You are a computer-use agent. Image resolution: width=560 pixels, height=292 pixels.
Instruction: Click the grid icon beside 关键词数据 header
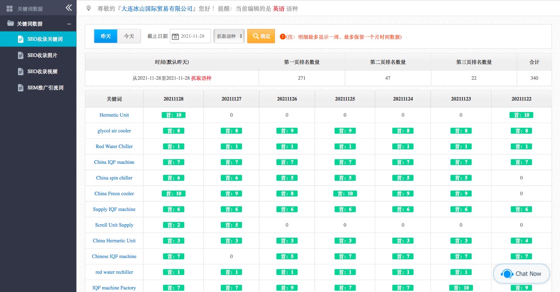(10, 8)
